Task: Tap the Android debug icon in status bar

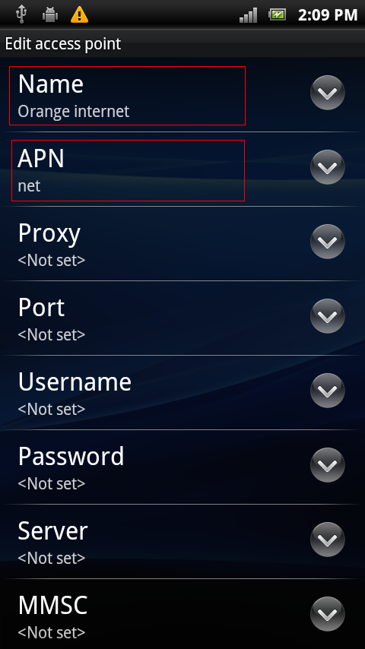Action: 50,15
